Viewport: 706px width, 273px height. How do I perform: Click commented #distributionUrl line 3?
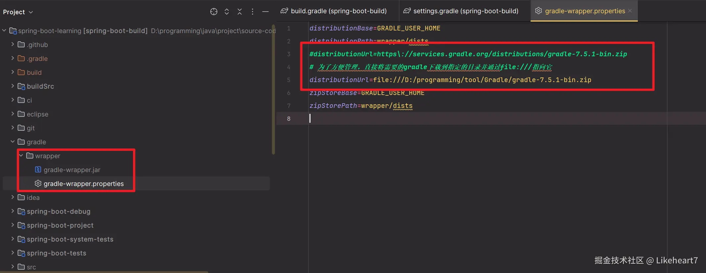[468, 54]
